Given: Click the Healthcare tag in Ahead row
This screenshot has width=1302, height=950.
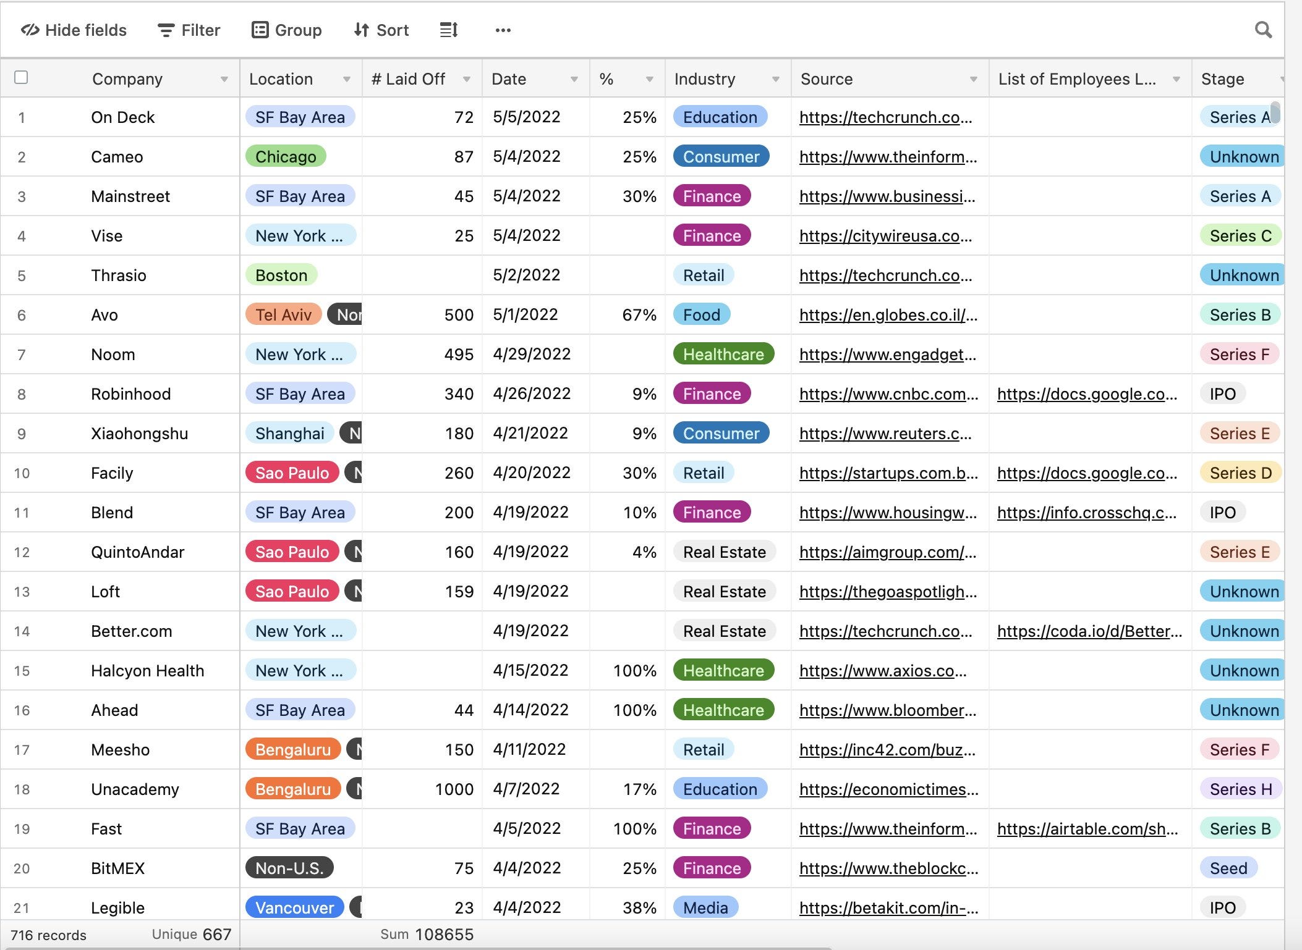Looking at the screenshot, I should coord(723,710).
